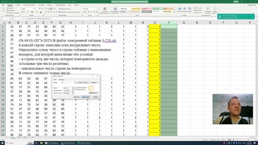Image resolution: width=258 pixels, height=145 pixels.
Task: Expand the Find what history dropdown
Action: pos(75,83)
